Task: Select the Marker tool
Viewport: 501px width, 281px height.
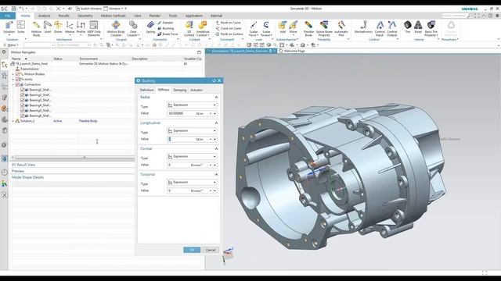Action: (70, 27)
